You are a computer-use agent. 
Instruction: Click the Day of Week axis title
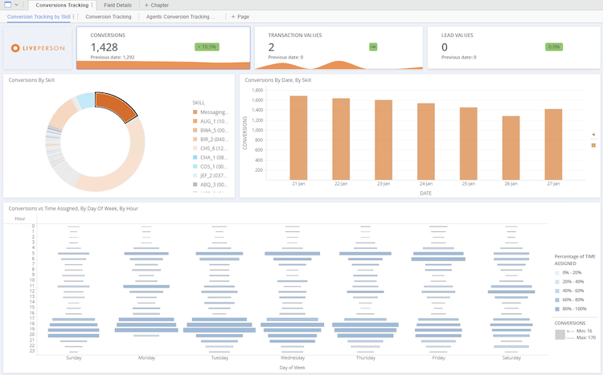click(293, 368)
